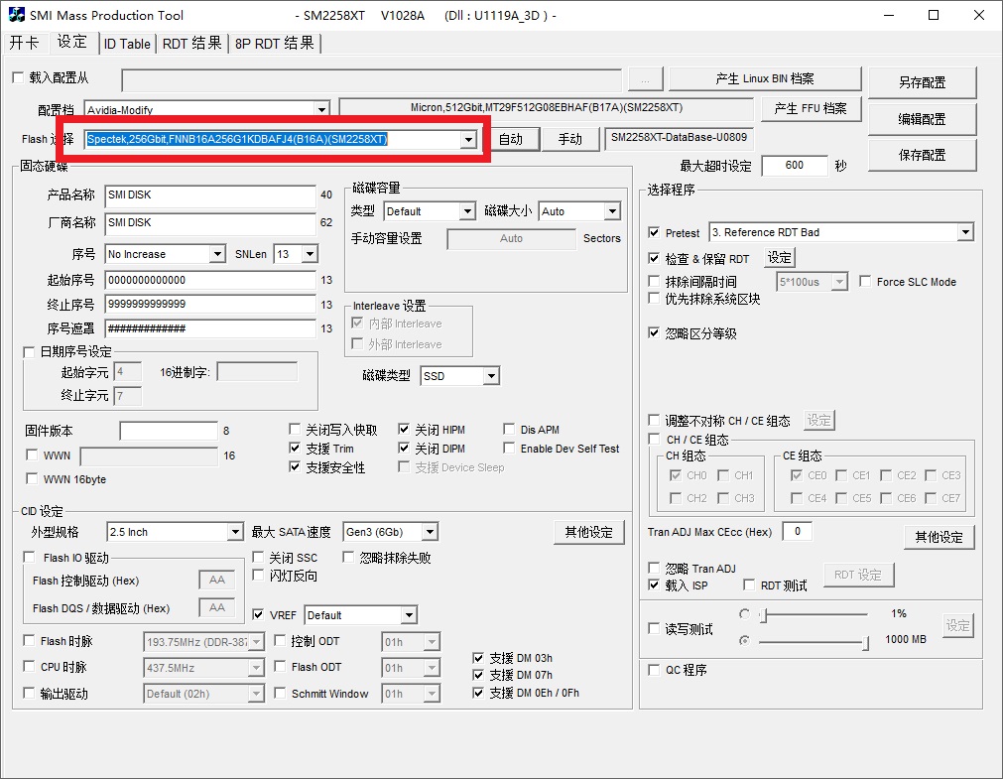This screenshot has width=1003, height=779.
Task: Open the Flash selection dropdown
Action: click(x=468, y=140)
